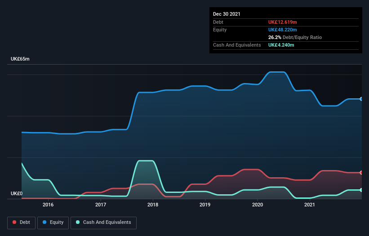
Task: Click the UK£12.619m debt value
Action: (282, 22)
